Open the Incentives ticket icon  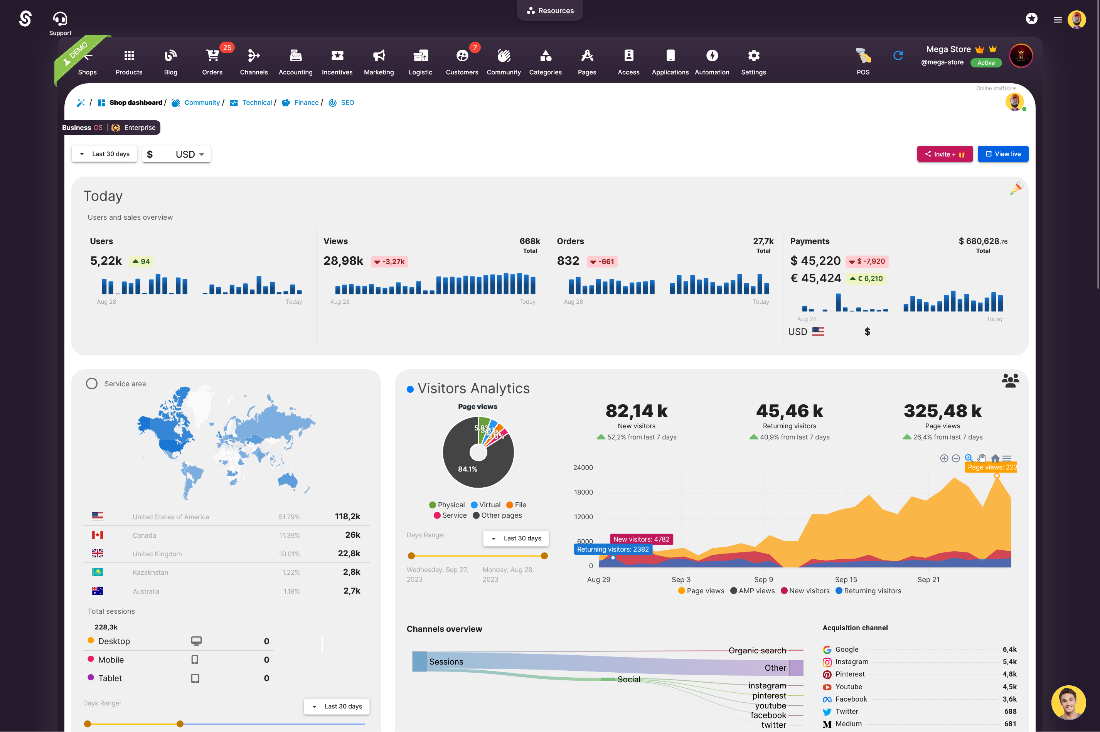[x=337, y=56]
